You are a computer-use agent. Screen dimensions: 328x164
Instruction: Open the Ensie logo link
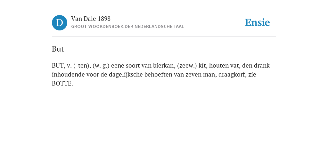[258, 22]
